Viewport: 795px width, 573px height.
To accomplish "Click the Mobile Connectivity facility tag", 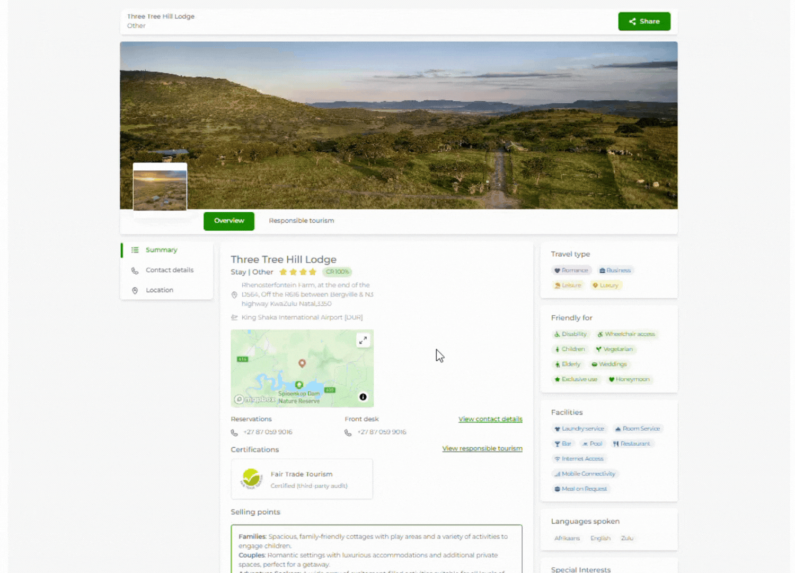I will tap(585, 474).
